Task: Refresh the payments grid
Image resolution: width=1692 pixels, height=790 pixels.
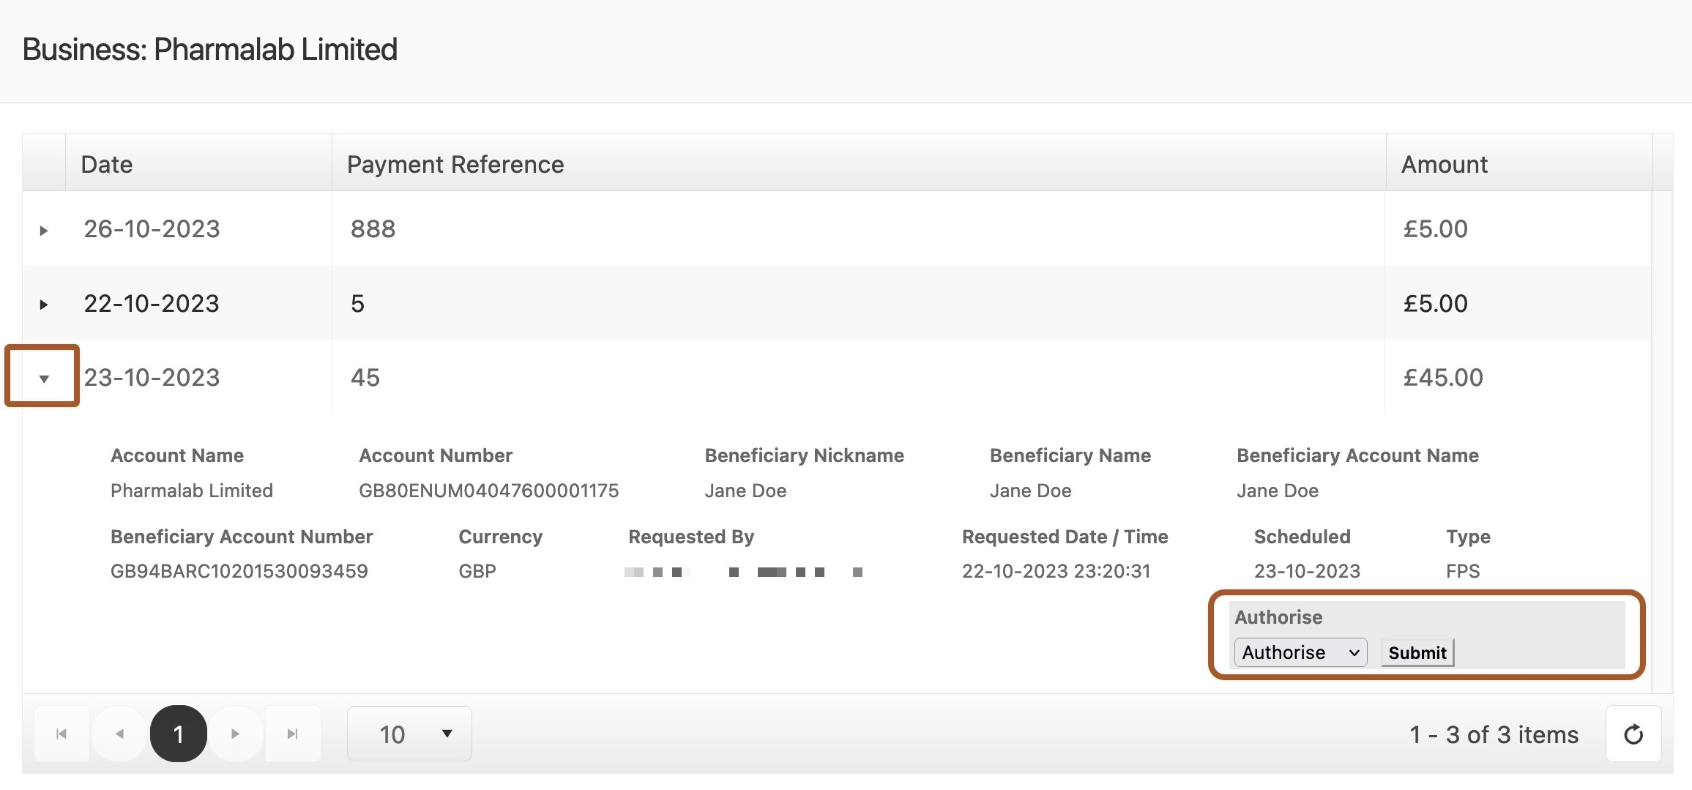Action: pyautogui.click(x=1633, y=734)
